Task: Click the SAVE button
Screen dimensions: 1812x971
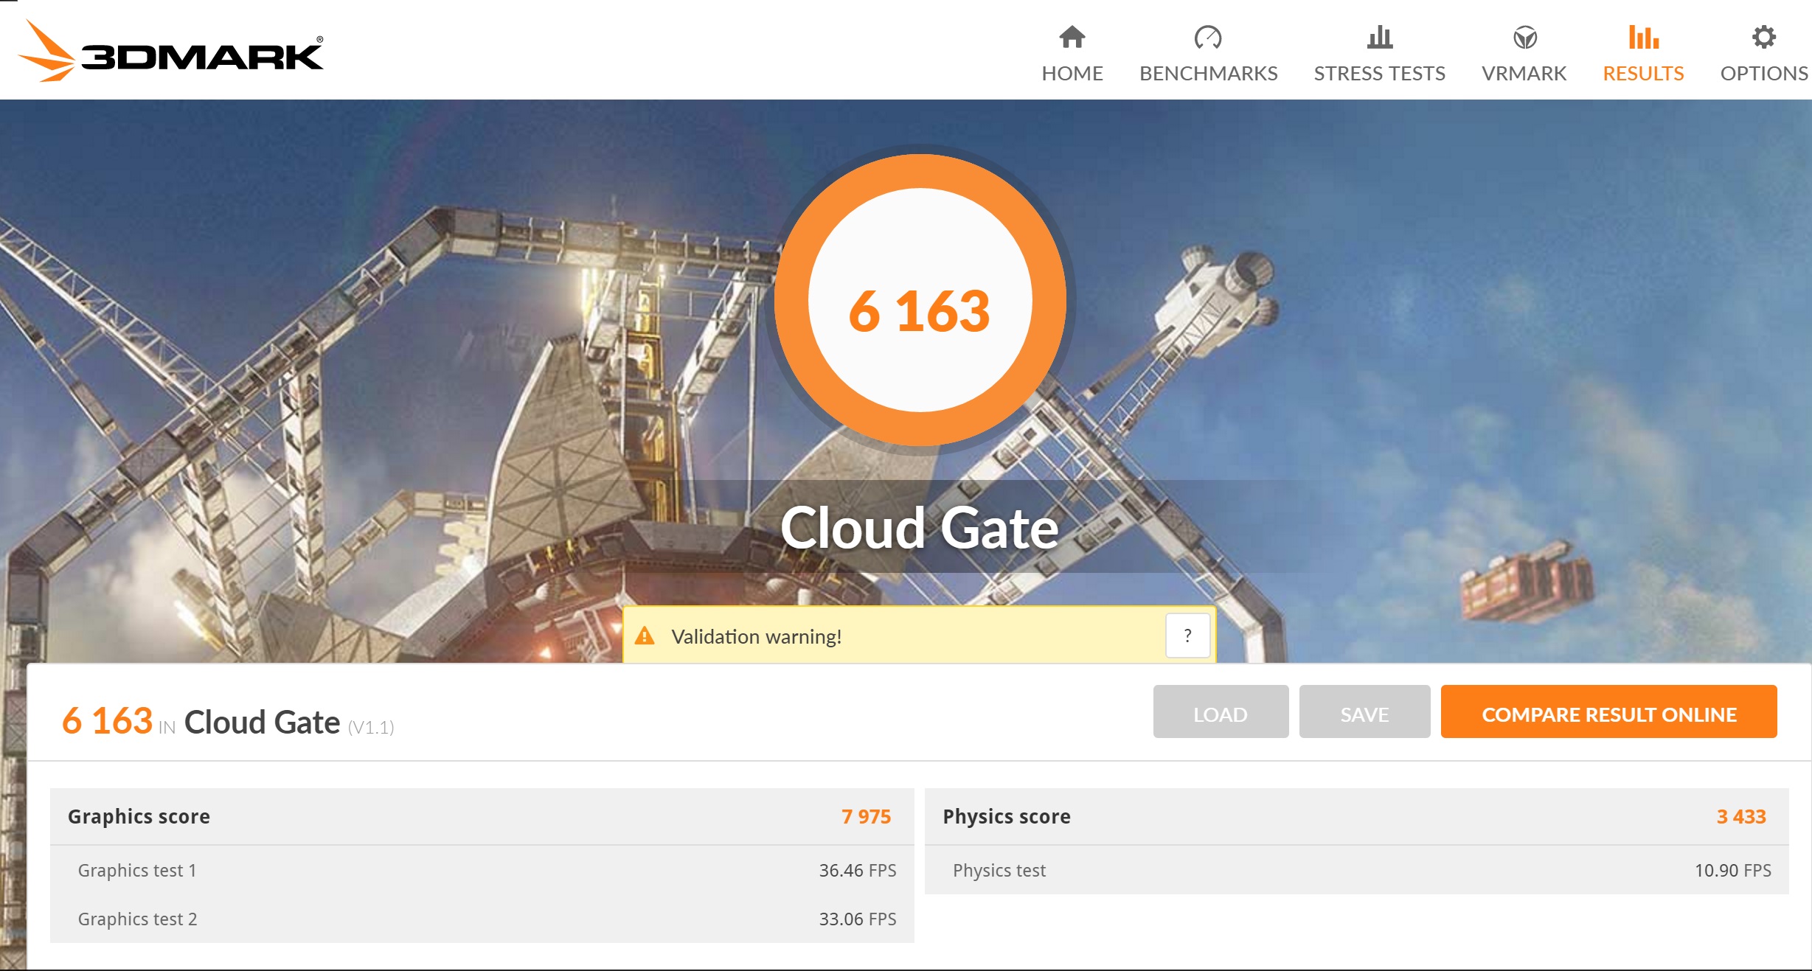Action: (x=1364, y=711)
